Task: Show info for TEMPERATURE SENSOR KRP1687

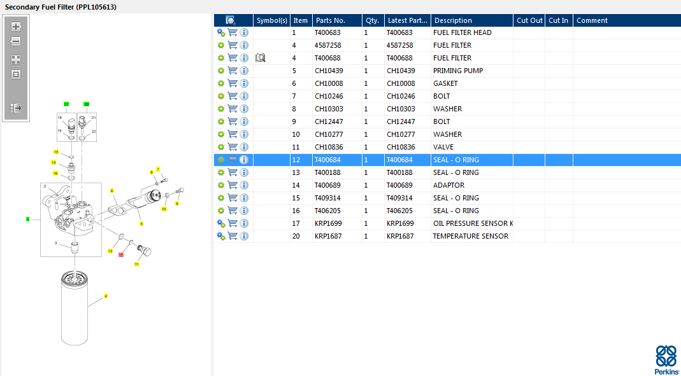Action: 244,236
